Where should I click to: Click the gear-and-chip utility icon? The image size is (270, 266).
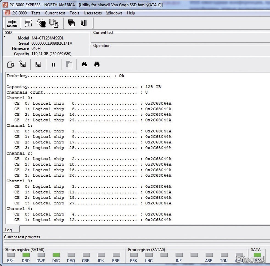pyautogui.click(x=41, y=23)
